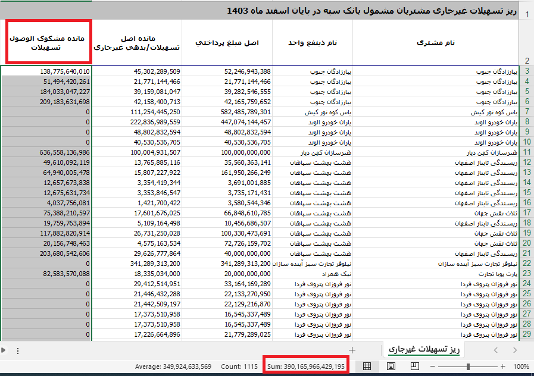Select cell with value 117,882,820,914
The width and height of the screenshot is (534, 376).
tap(46, 233)
